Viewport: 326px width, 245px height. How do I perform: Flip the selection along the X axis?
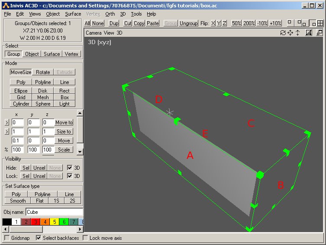(213, 23)
